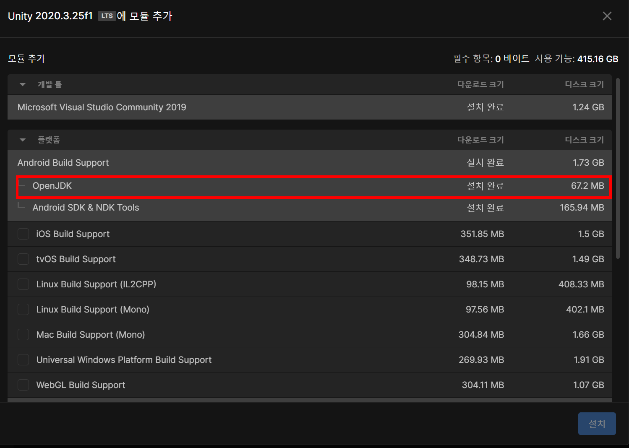Click Mac Build Support (Mono) label
Image resolution: width=629 pixels, height=448 pixels.
coord(91,335)
